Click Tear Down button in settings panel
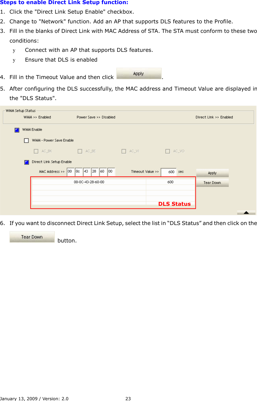The image size is (257, 401). click(212, 183)
